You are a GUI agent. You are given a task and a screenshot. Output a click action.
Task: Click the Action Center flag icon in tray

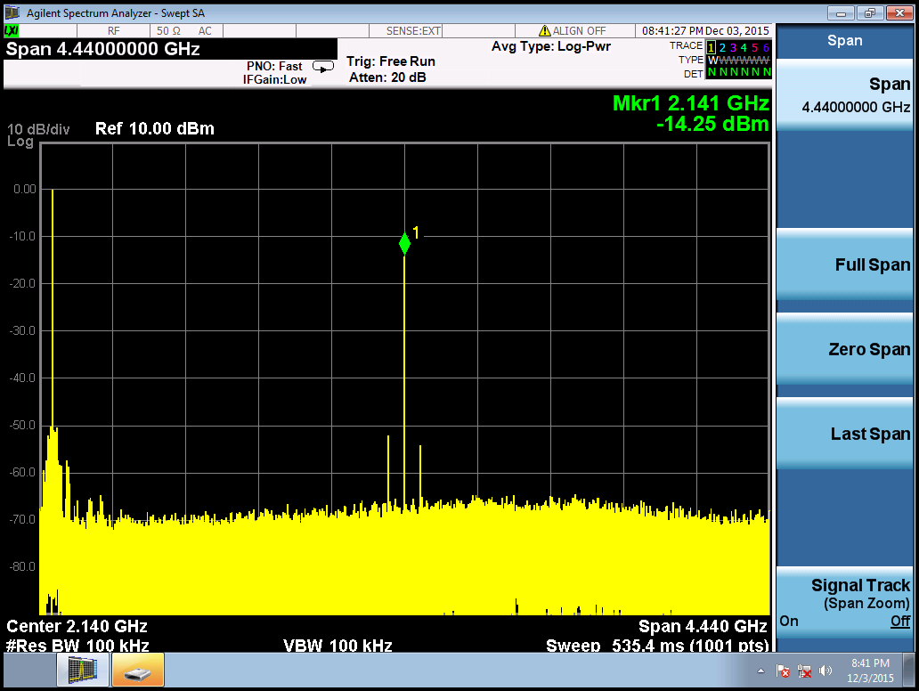(784, 671)
